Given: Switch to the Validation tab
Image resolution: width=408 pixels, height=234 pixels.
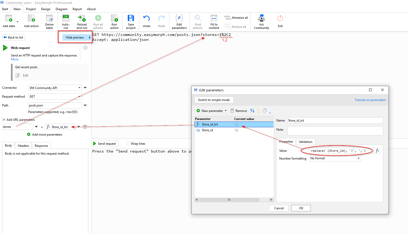Looking at the screenshot, I should pyautogui.click(x=305, y=142).
